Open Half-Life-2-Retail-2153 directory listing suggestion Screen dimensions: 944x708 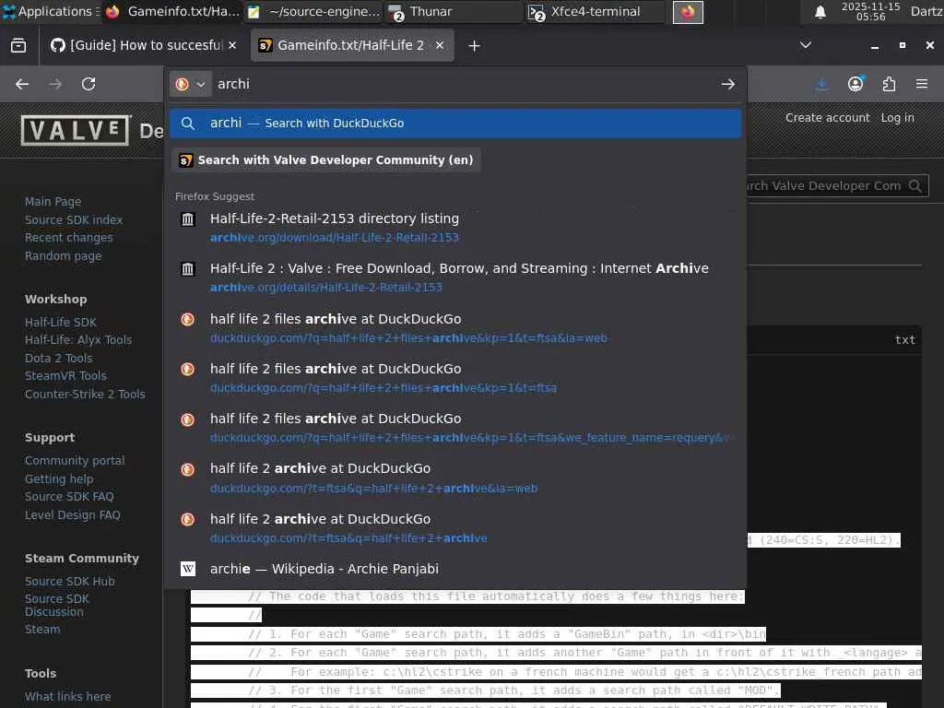(455, 227)
